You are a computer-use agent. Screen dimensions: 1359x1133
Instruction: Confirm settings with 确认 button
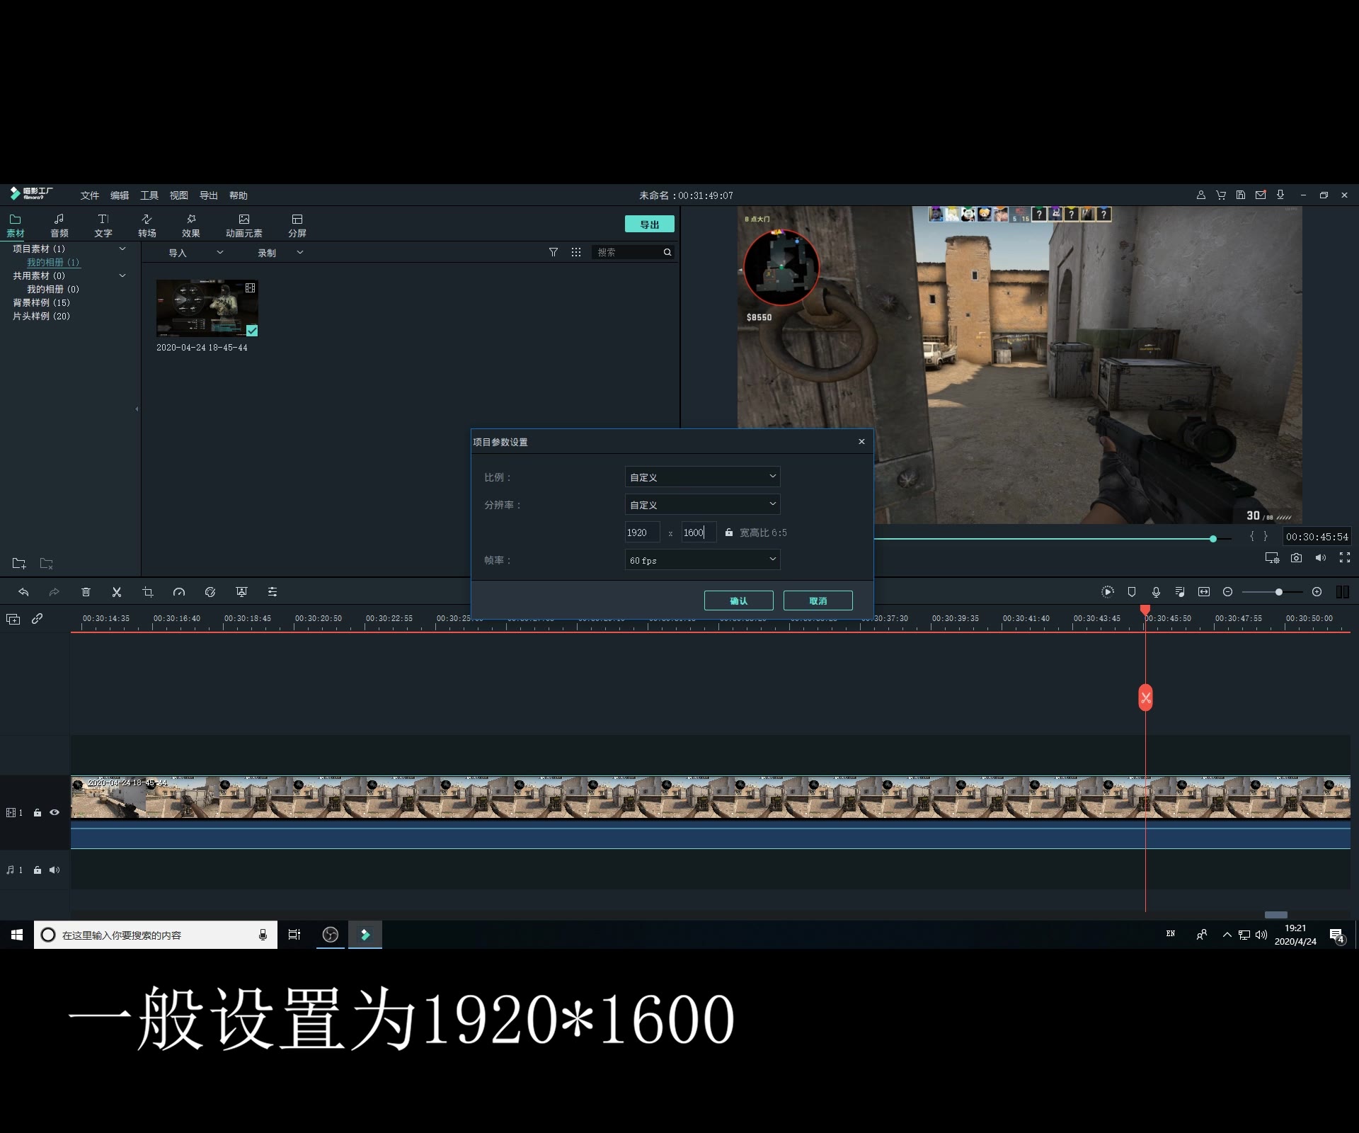click(x=739, y=600)
